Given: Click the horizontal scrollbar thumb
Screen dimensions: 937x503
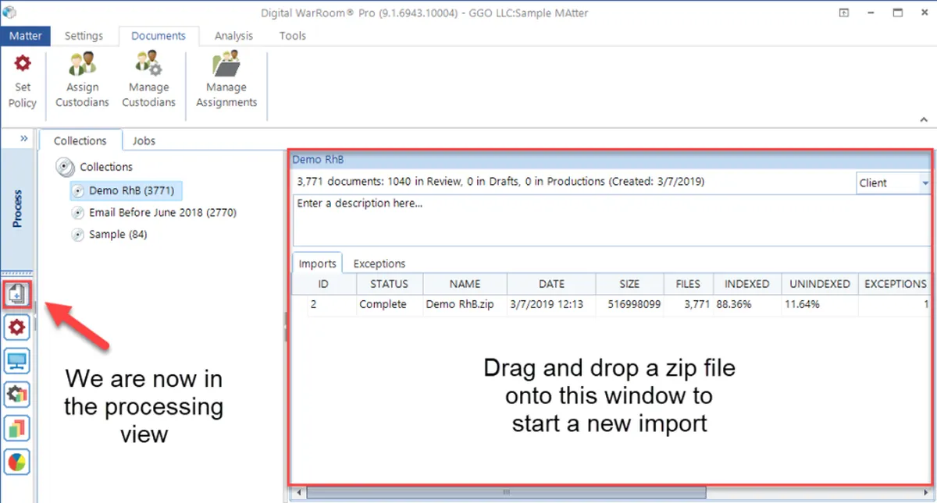Looking at the screenshot, I should pos(506,493).
